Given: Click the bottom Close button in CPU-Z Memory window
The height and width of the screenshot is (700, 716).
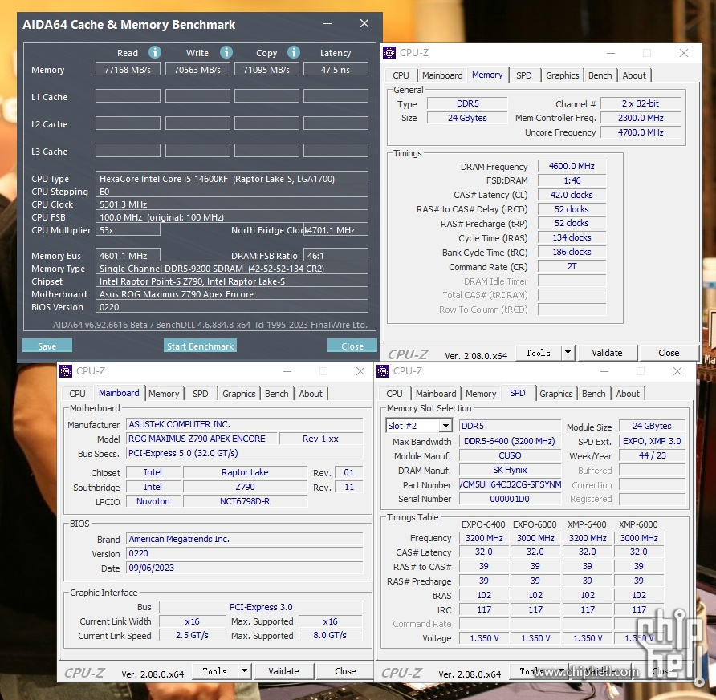Looking at the screenshot, I should click(669, 353).
